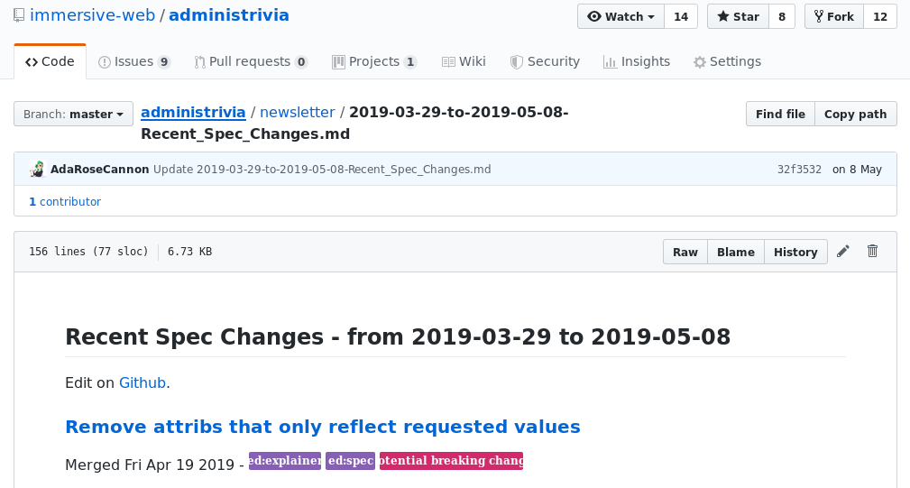910x488 pixels.
Task: Open the Insights tab with graph icon
Action: click(636, 61)
